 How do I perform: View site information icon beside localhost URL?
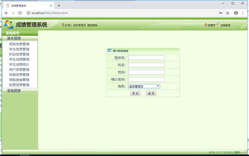pyautogui.click(x=28, y=13)
